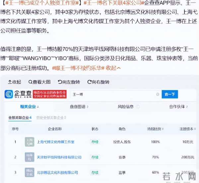Click 60% shareholding cell
The width and height of the screenshot is (199, 183).
click(x=156, y=172)
